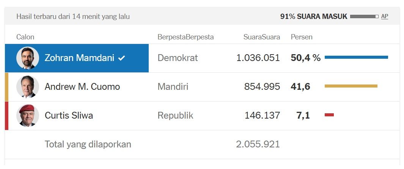
Task: Select the Curtis Sliwa name
Action: click(x=69, y=116)
